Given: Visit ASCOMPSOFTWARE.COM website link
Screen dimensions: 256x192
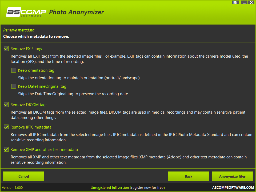Looking at the screenshot, I should (x=233, y=187).
